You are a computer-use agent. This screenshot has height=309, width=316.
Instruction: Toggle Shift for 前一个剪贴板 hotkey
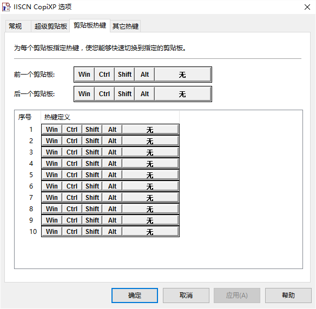click(124, 75)
